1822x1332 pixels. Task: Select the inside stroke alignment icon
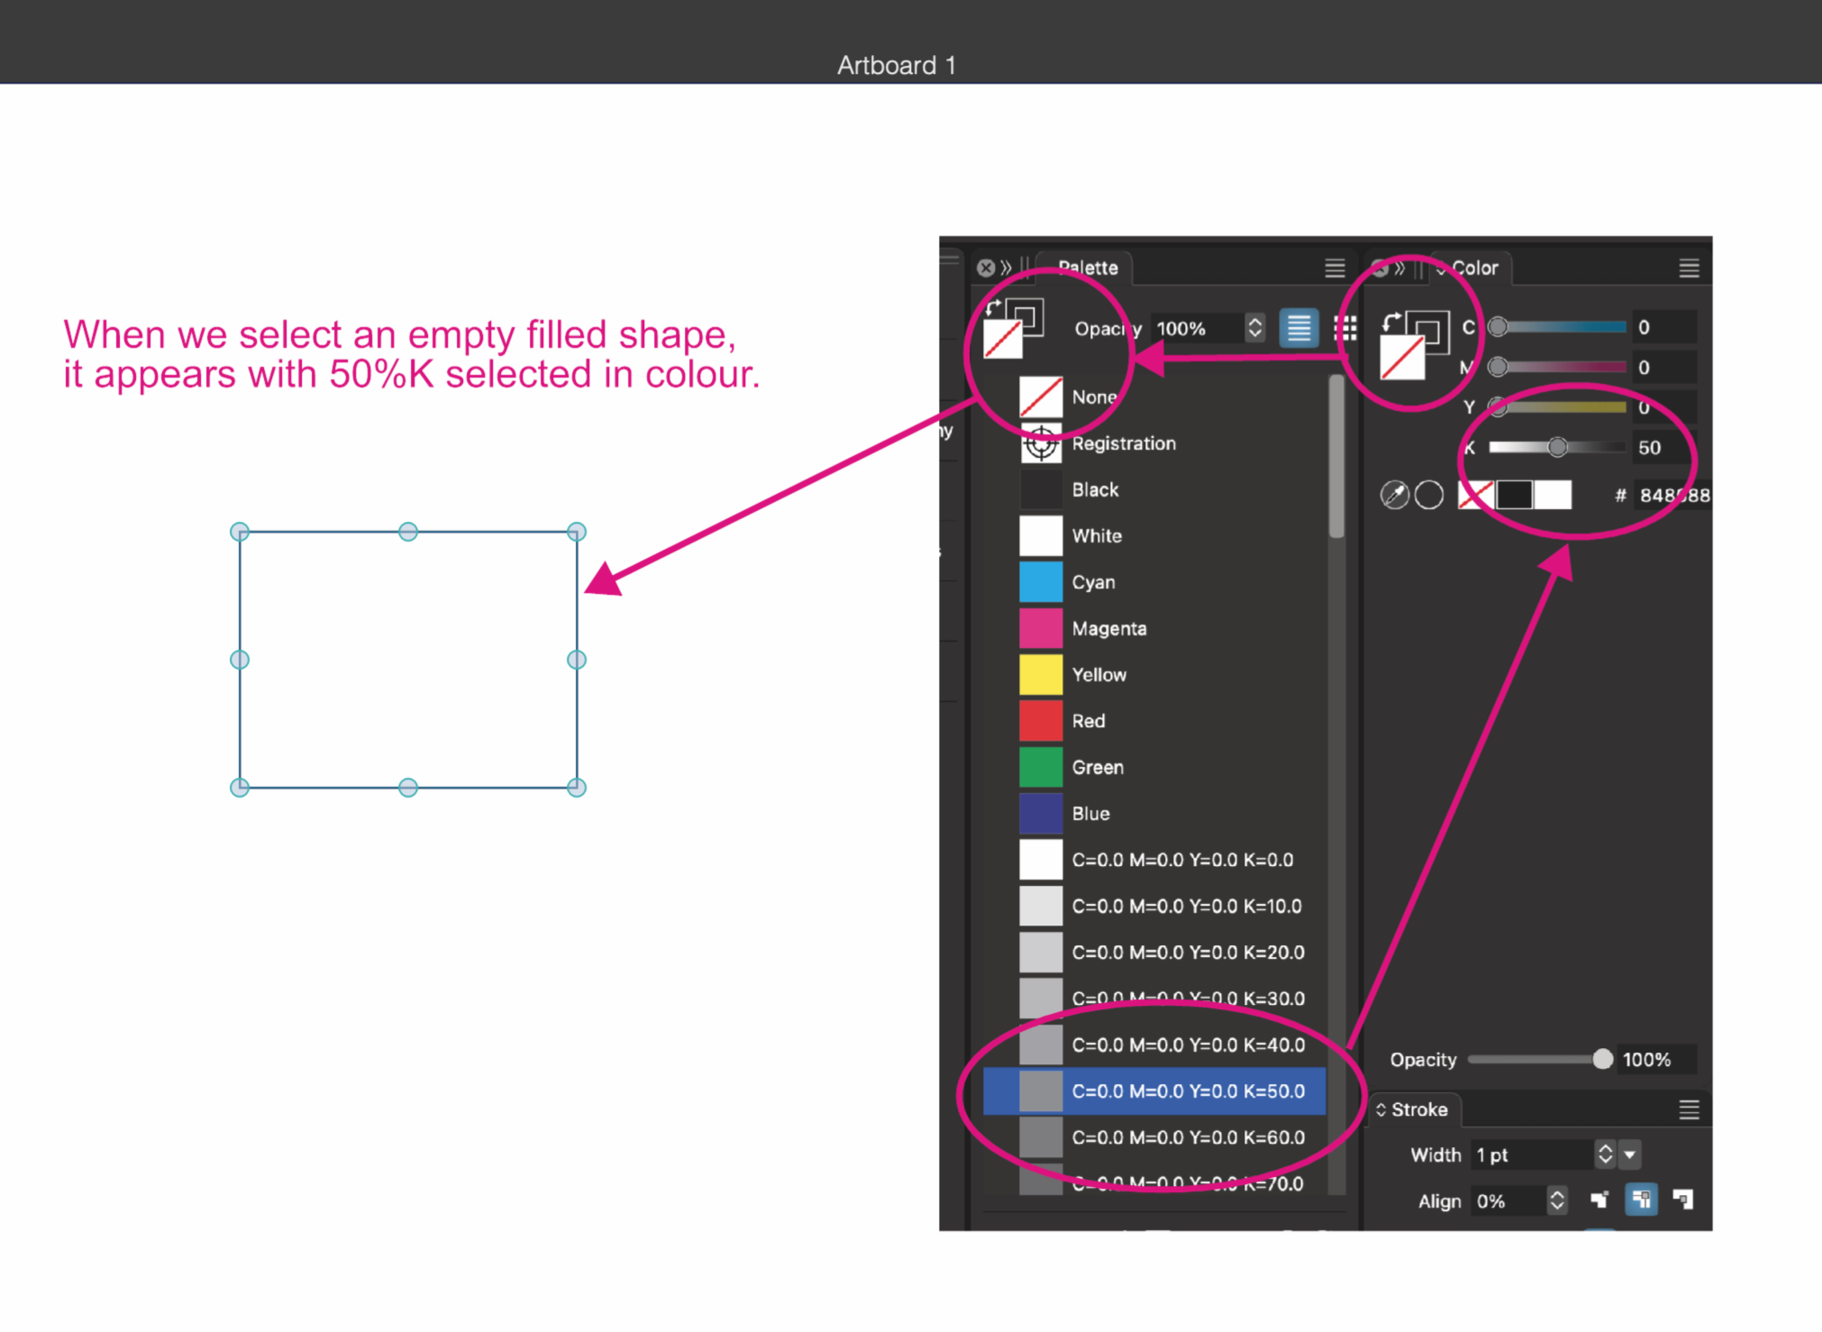[x=1599, y=1200]
